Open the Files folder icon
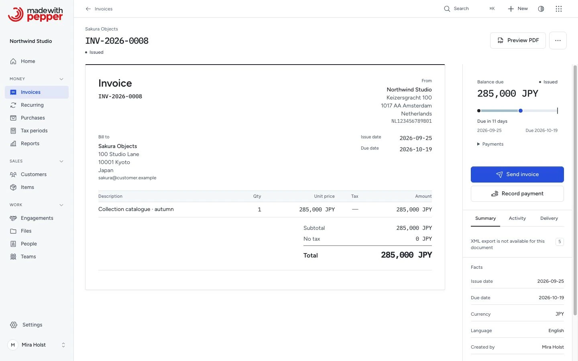This screenshot has width=578, height=361. (x=13, y=231)
